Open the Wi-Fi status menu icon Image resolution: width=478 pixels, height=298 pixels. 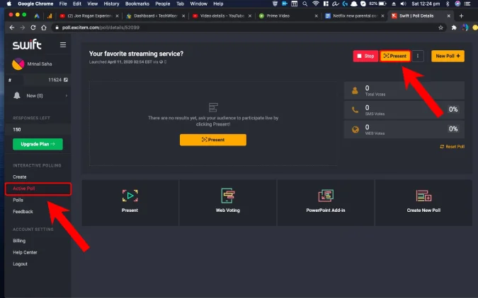pos(316,4)
